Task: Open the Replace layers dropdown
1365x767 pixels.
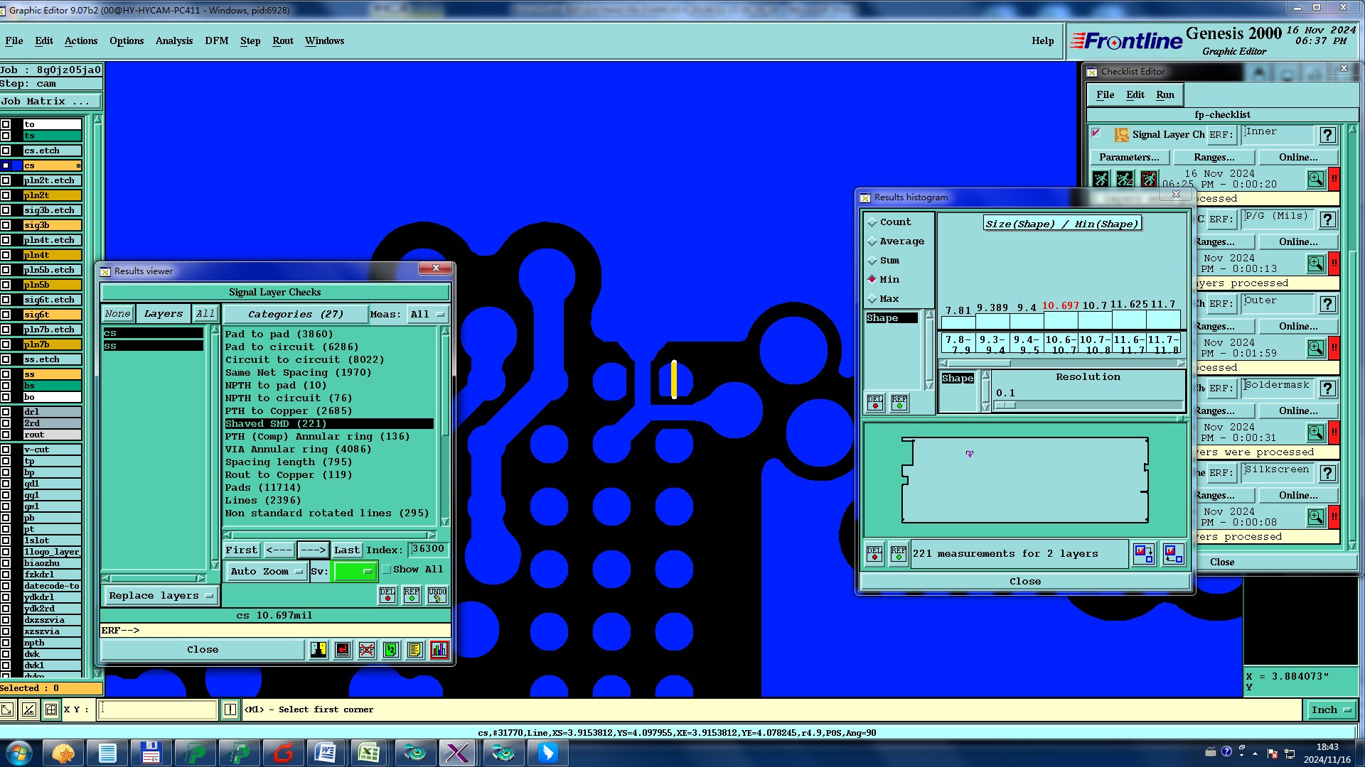Action: 161,596
